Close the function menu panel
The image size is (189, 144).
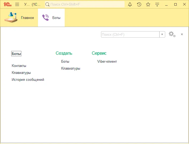point(182,34)
